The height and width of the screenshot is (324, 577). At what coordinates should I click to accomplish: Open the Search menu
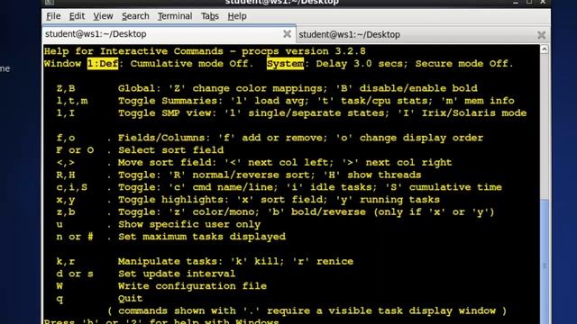(x=135, y=16)
